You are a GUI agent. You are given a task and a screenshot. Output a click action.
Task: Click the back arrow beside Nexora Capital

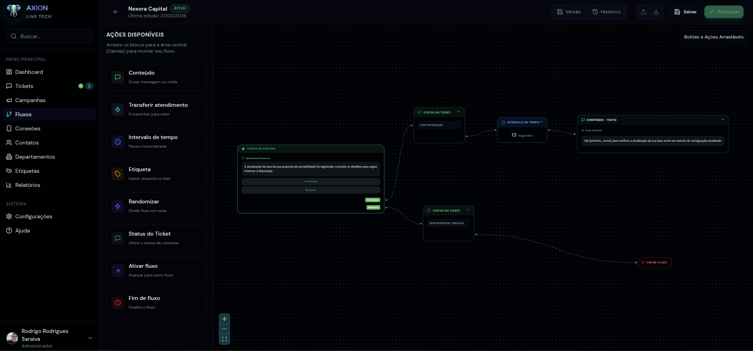pyautogui.click(x=116, y=12)
